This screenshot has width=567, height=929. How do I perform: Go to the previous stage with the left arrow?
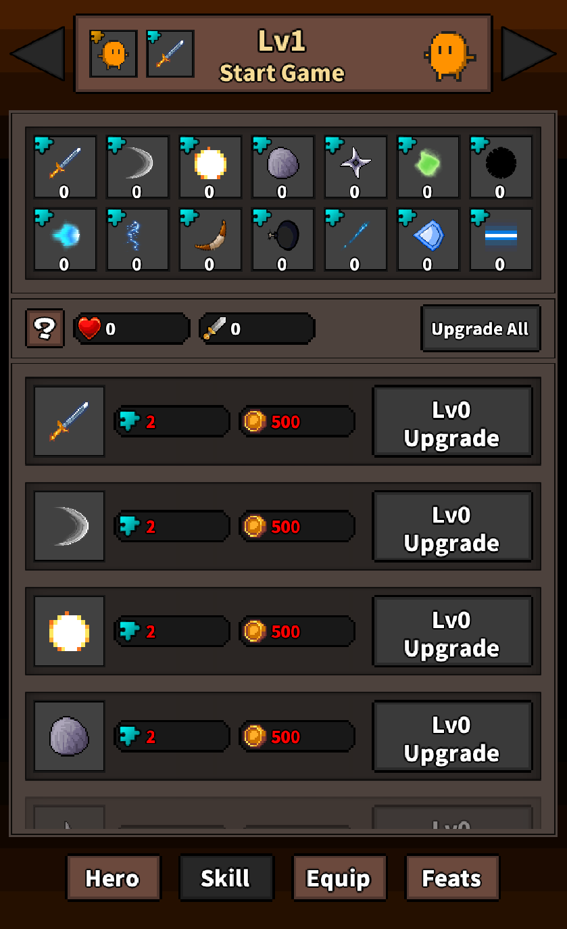click(x=37, y=53)
